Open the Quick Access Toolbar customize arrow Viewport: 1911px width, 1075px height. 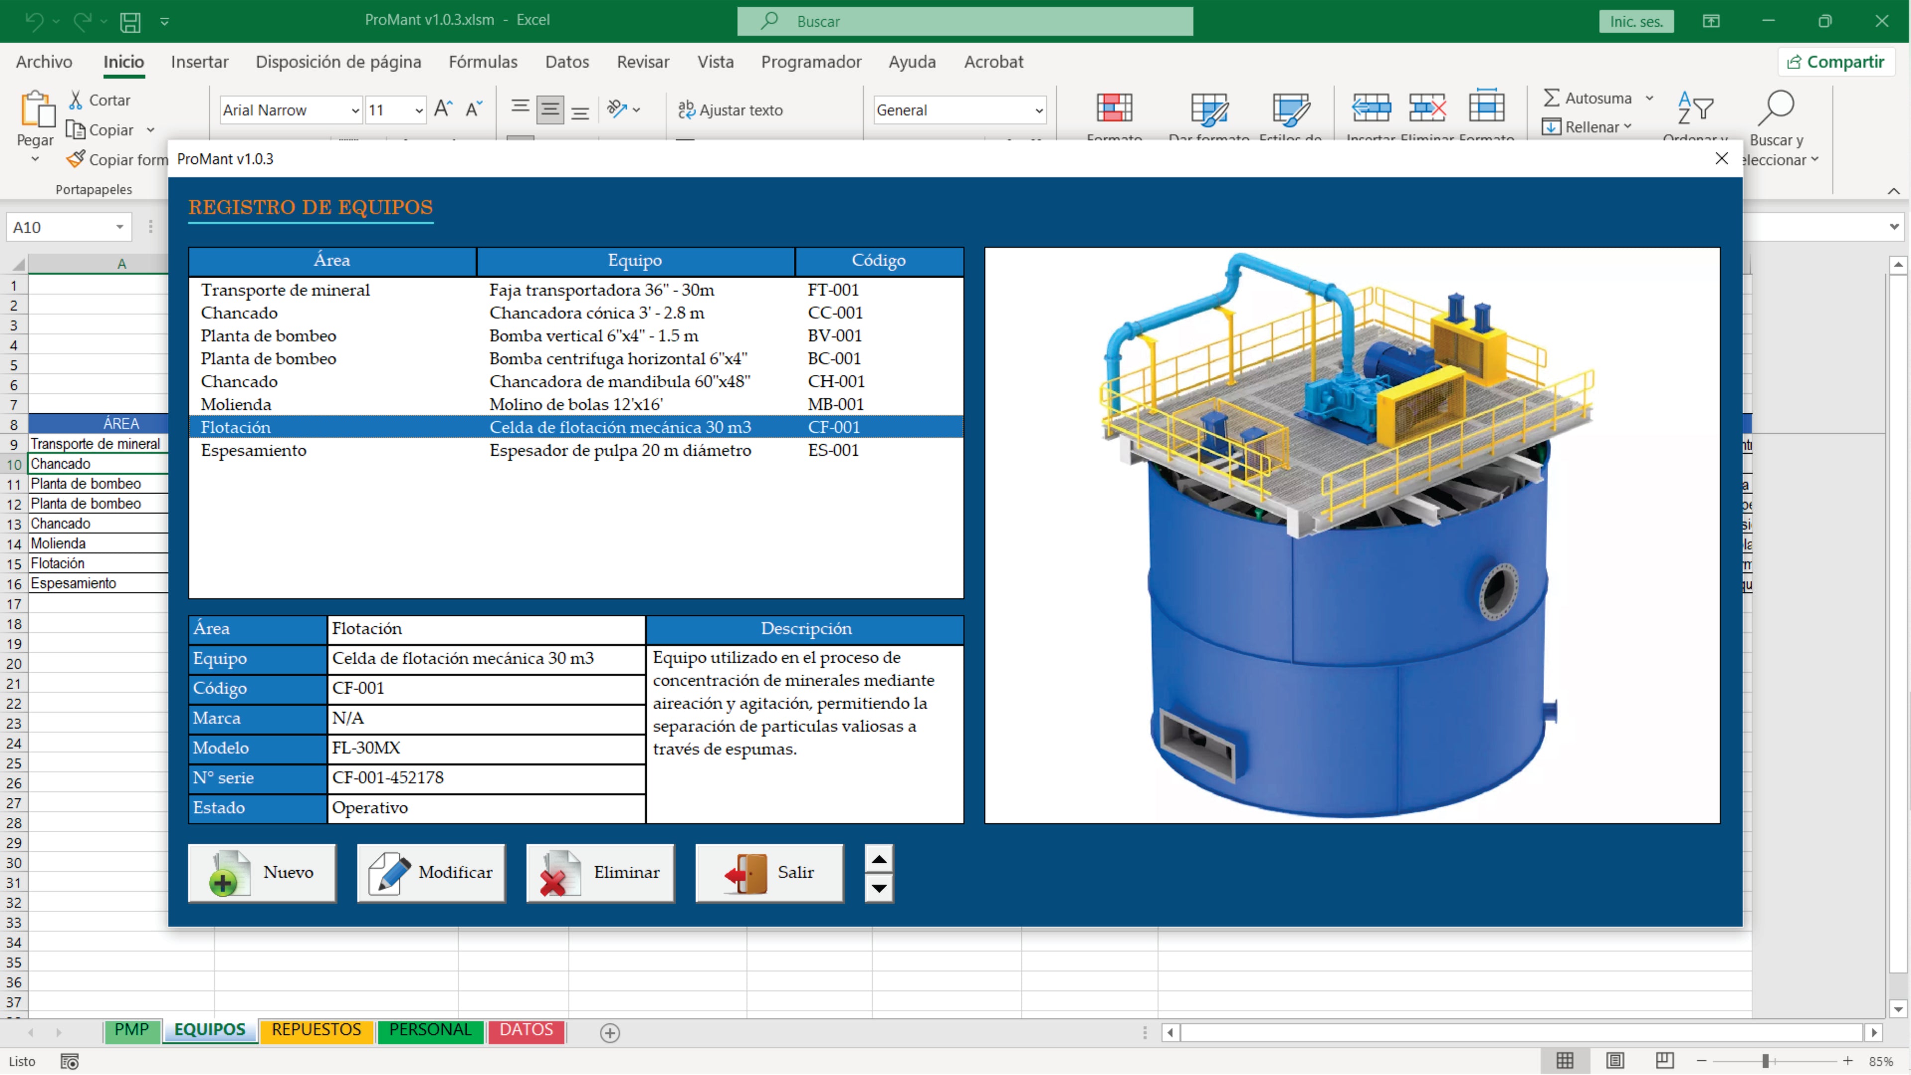(165, 21)
